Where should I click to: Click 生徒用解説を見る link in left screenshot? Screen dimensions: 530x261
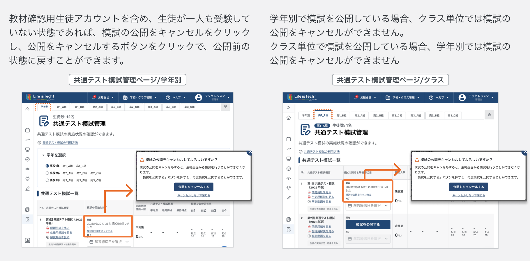[x=61, y=233]
